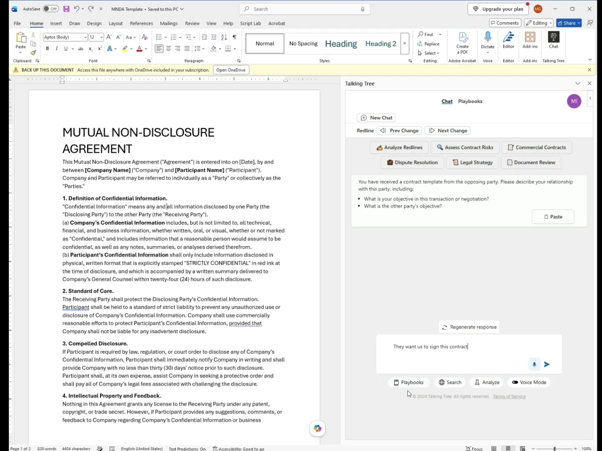Open Find in the Editing group
602x451 pixels.
[x=426, y=34]
